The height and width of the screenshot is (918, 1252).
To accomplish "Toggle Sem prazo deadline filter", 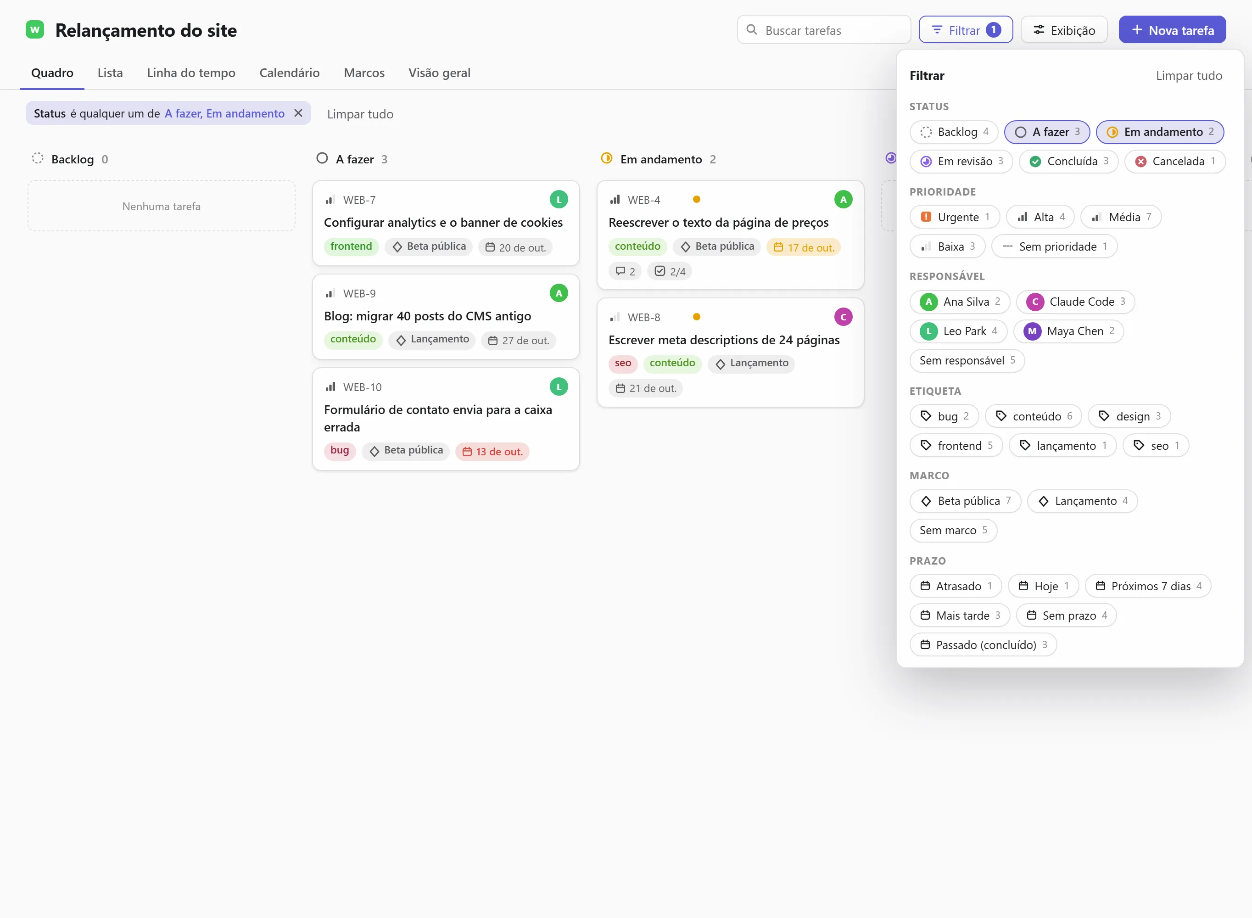I will point(1066,616).
